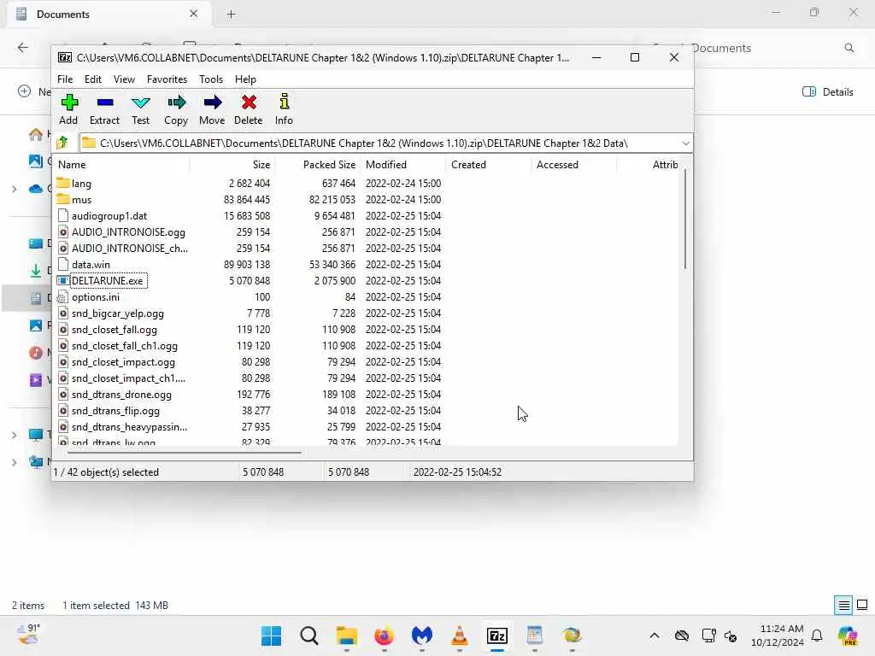Run the Test archive tool
Image resolution: width=875 pixels, height=656 pixels.
click(x=141, y=109)
